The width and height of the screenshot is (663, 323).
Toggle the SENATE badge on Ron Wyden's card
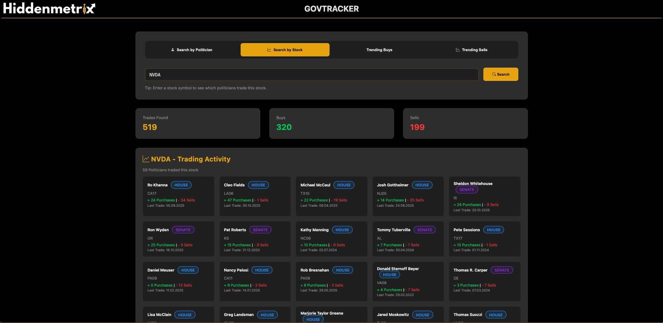[x=183, y=229]
